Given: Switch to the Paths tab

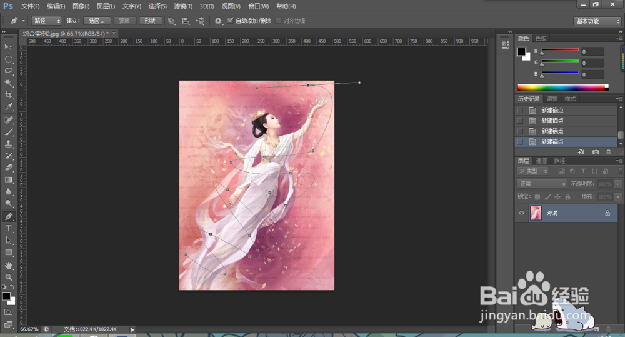Looking at the screenshot, I should 559,161.
